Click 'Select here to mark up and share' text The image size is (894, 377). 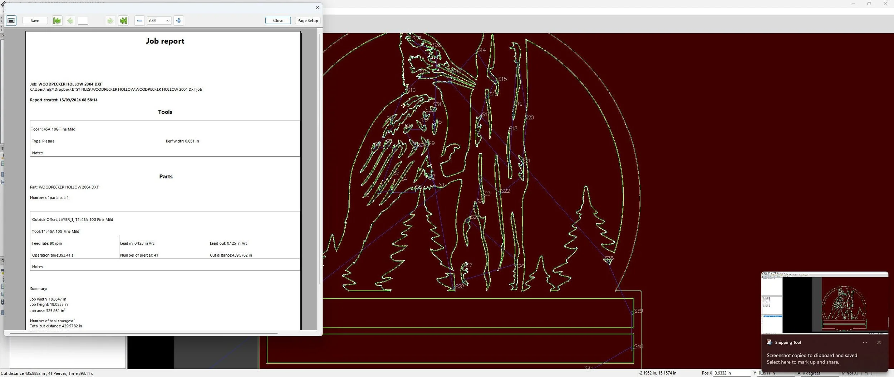pos(802,362)
